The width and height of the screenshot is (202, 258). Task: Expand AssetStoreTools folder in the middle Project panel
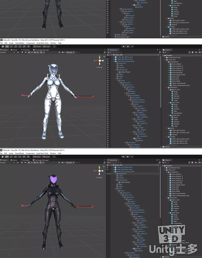click(165, 58)
